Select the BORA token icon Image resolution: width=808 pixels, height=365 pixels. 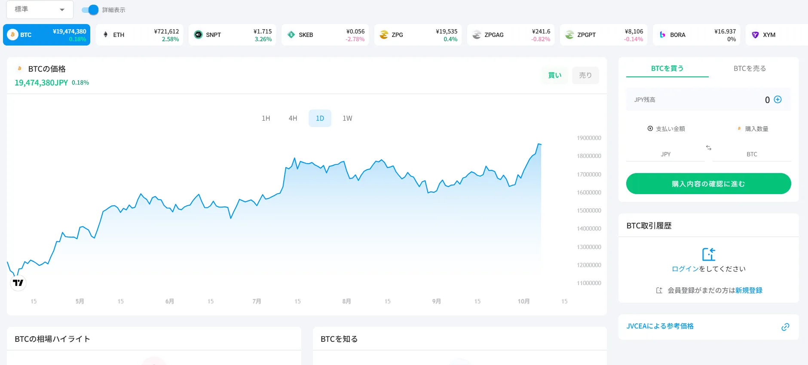[662, 35]
